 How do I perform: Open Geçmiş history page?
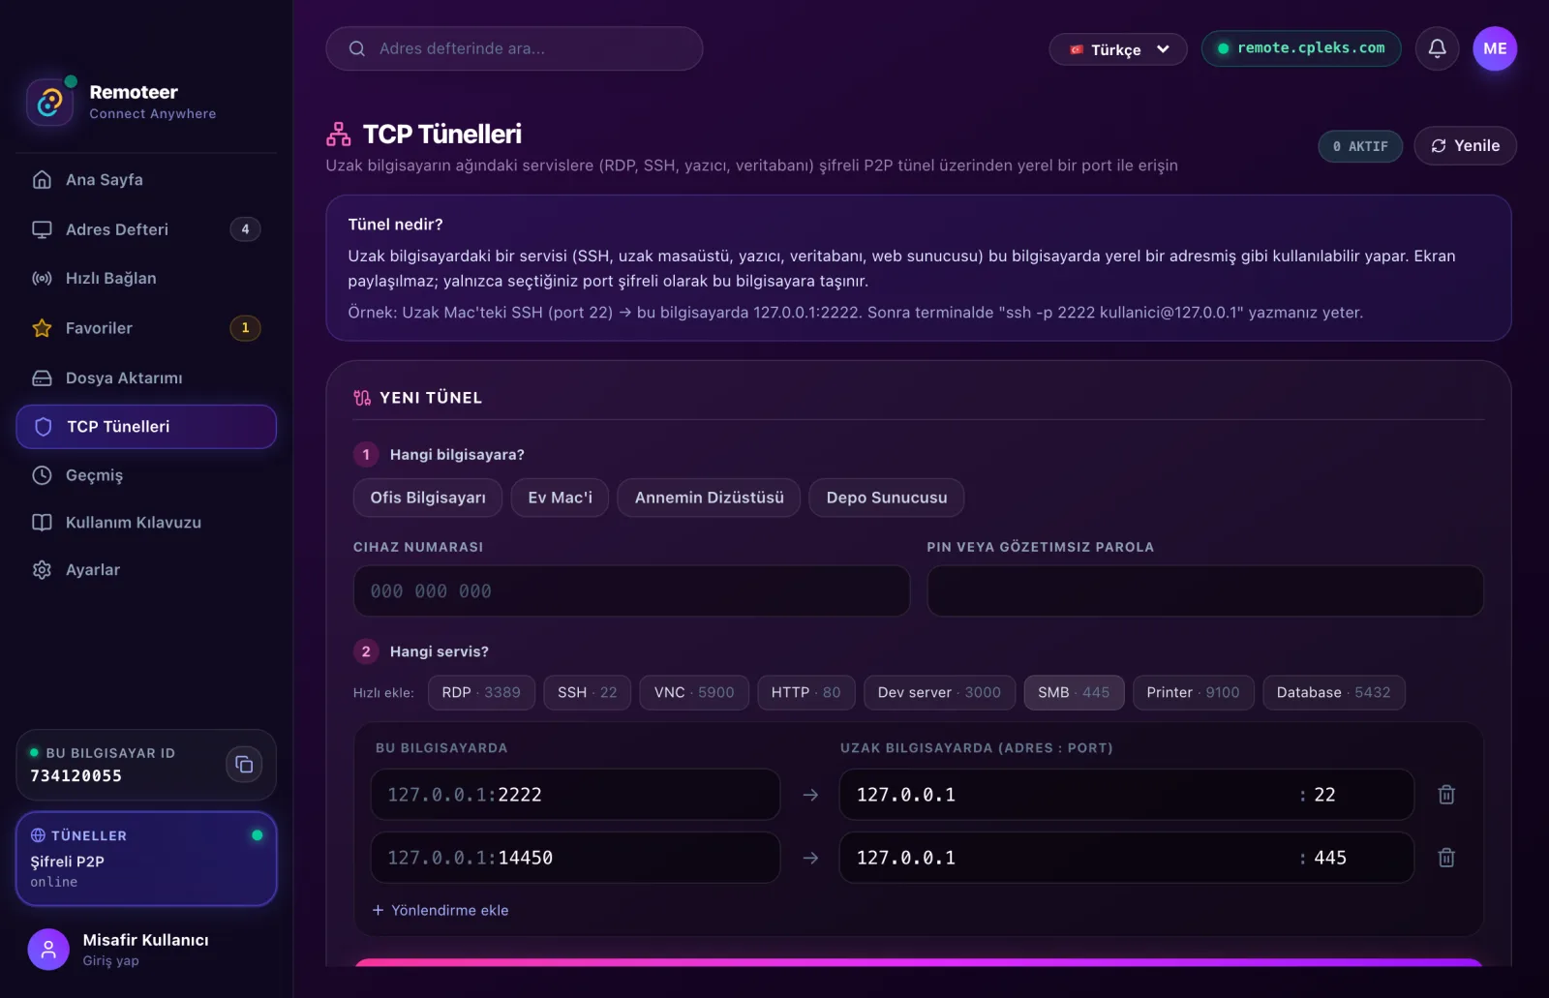click(146, 475)
